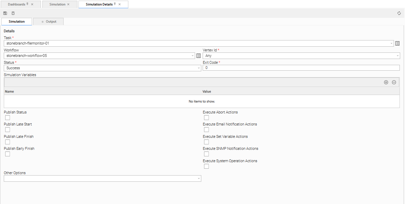Viewport: 405px width, 204px height.
Task: Open Task details icon beside Task field
Action: click(397, 44)
